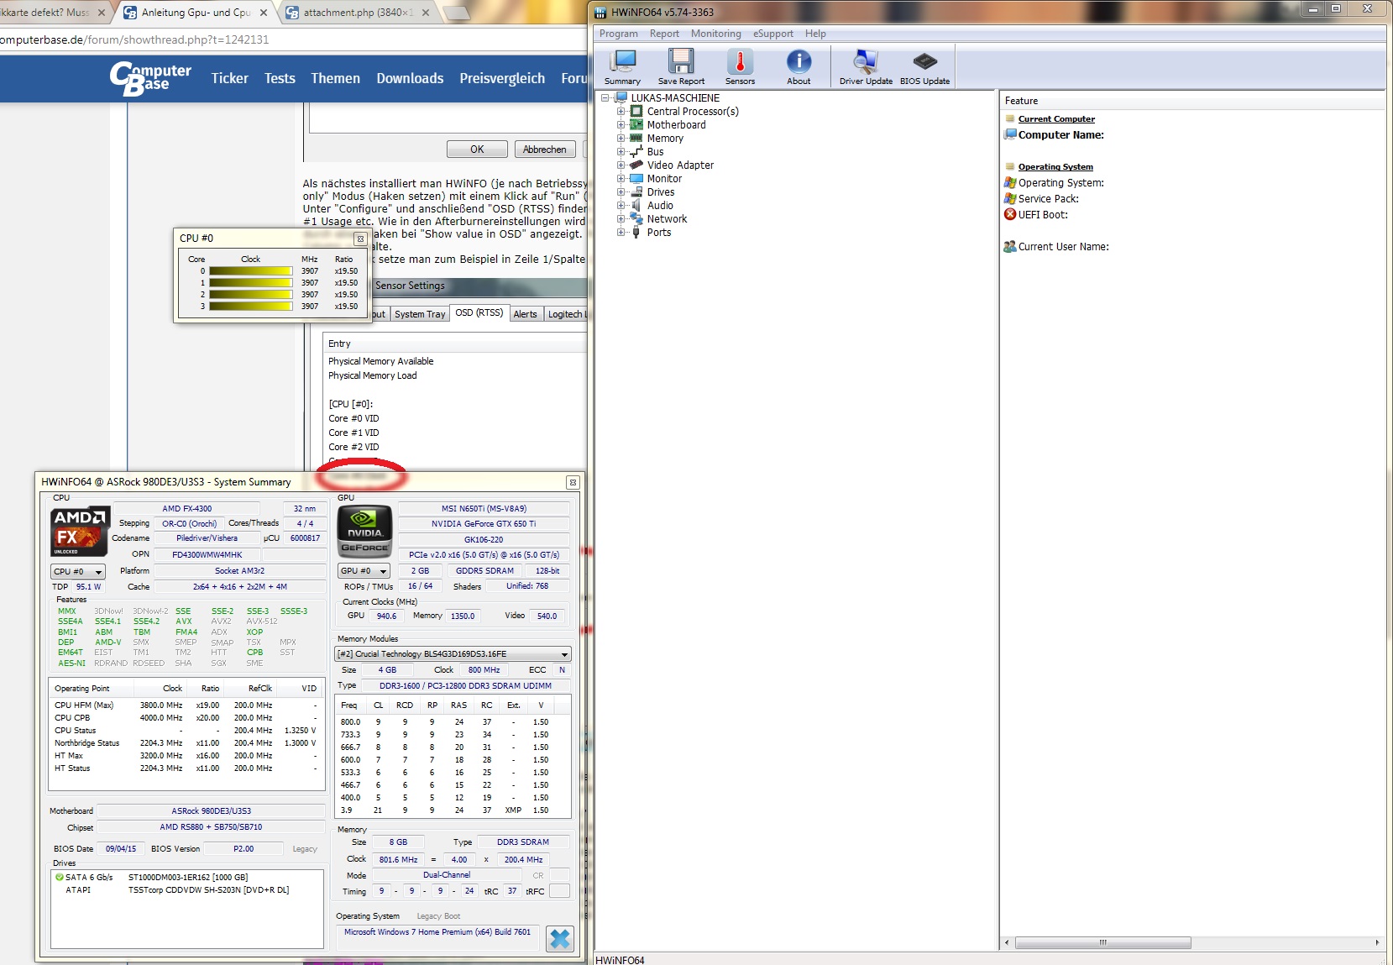The image size is (1393, 965).
Task: Open Themen link on ComputerBase
Action: click(335, 78)
